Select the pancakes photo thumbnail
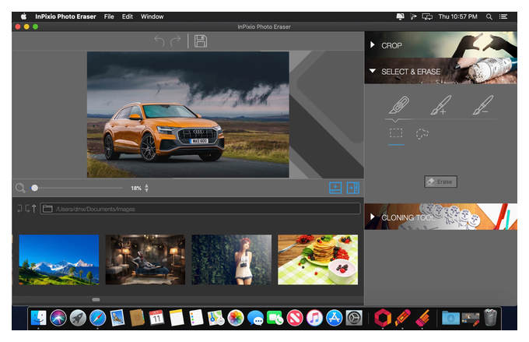The width and height of the screenshot is (529, 342). [x=317, y=259]
